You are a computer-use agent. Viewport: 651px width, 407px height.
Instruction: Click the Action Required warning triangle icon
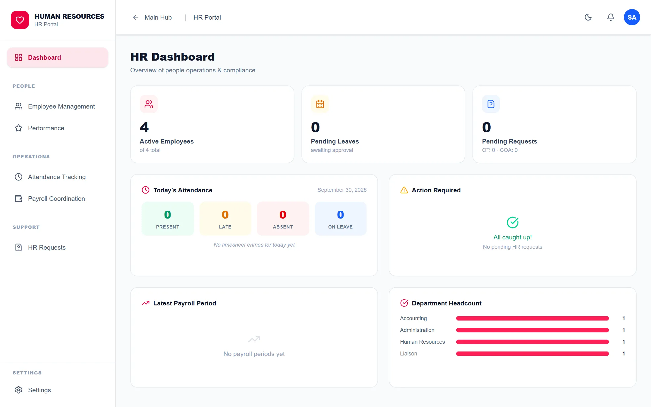tap(404, 190)
